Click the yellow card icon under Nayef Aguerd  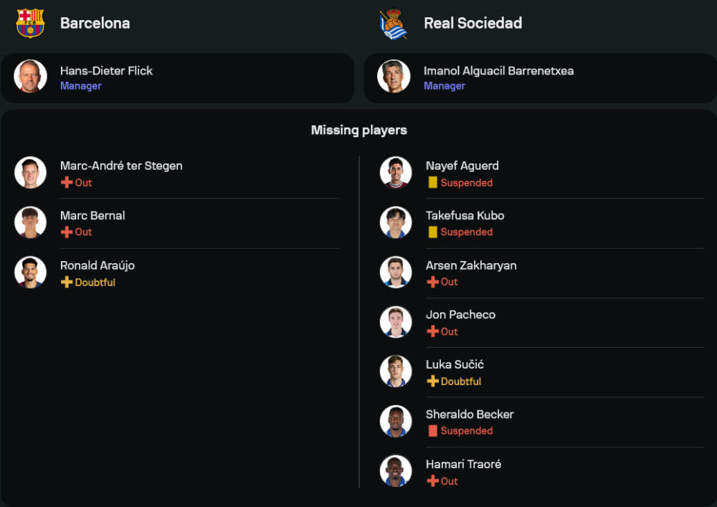[x=432, y=183]
